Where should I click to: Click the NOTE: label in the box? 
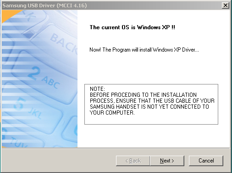97,89
